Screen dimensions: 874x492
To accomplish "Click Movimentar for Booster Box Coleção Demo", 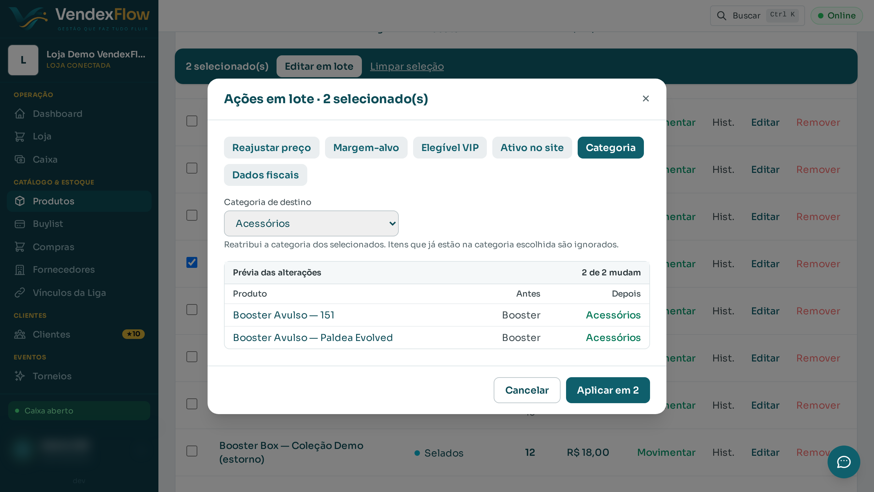I will tap(666, 452).
